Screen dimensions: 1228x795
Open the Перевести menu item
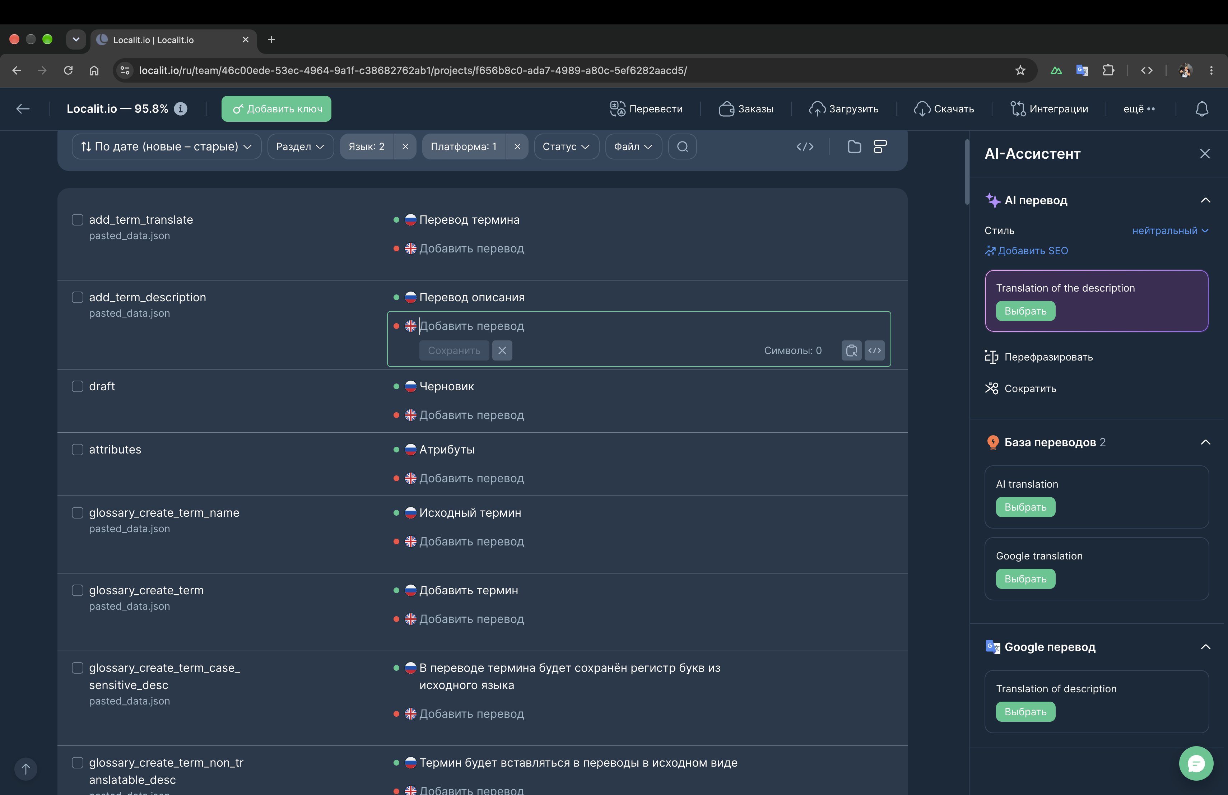point(646,109)
